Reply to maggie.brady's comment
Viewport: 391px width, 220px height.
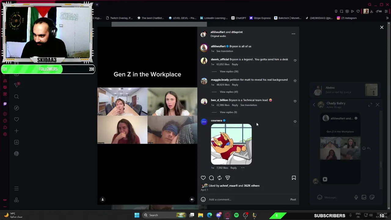point(235,85)
